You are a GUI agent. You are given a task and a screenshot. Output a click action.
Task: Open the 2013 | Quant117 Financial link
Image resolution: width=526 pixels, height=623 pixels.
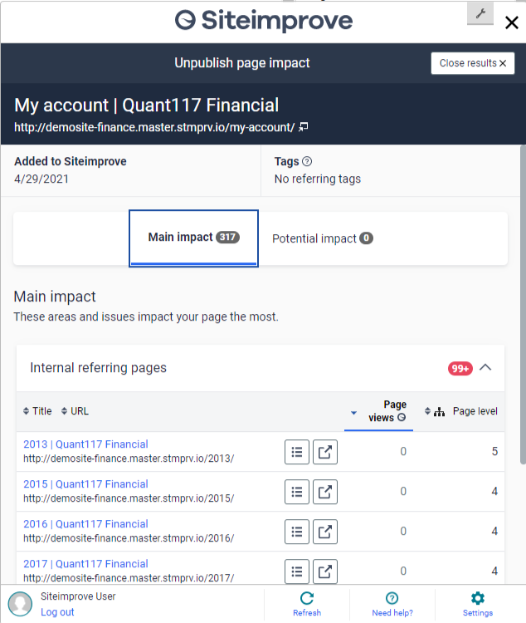85,444
